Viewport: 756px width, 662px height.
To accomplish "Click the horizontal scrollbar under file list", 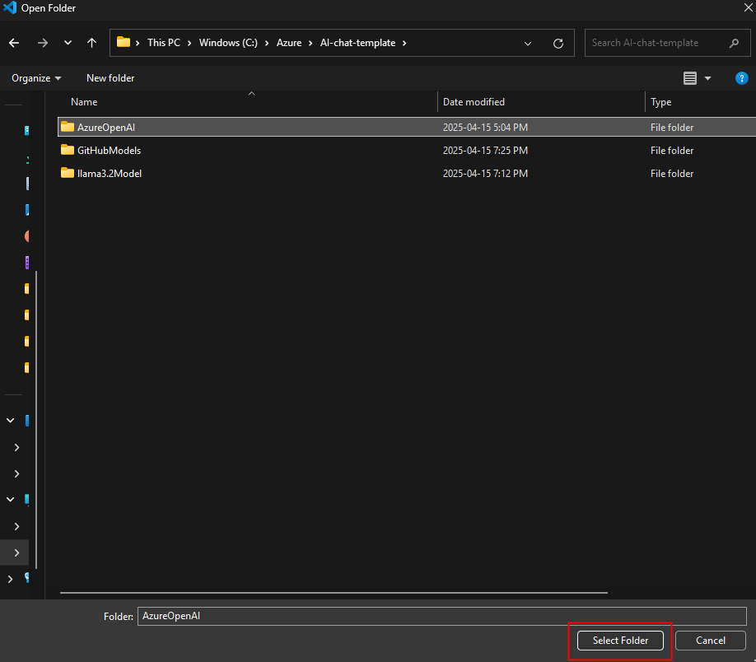I will (x=334, y=593).
